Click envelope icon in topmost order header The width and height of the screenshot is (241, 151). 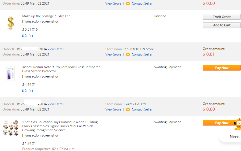(x=128, y=3)
